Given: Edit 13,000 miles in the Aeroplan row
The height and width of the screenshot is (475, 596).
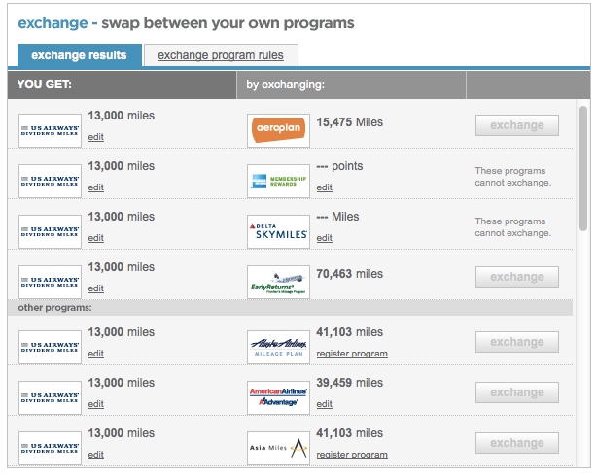Looking at the screenshot, I should point(96,137).
